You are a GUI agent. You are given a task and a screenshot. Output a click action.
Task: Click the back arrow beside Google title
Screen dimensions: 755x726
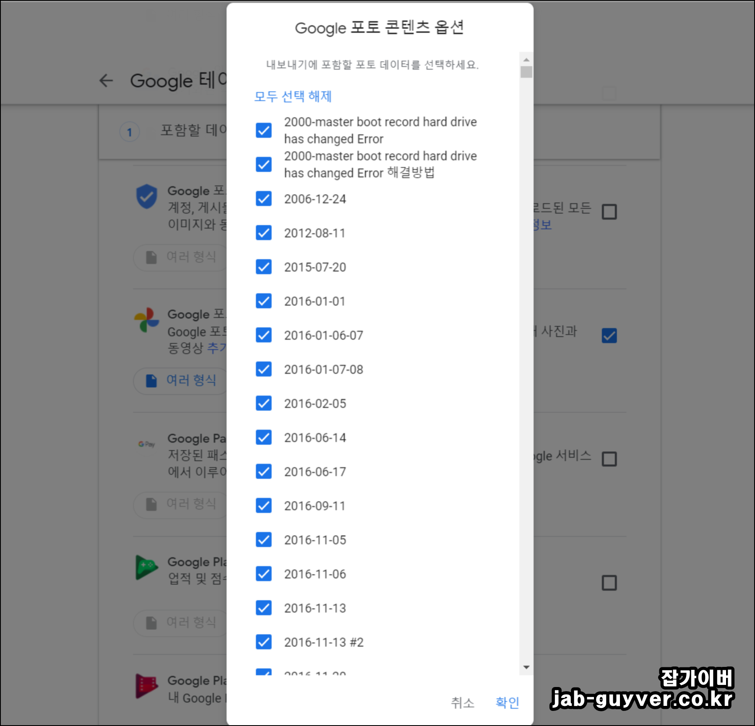pyautogui.click(x=106, y=80)
